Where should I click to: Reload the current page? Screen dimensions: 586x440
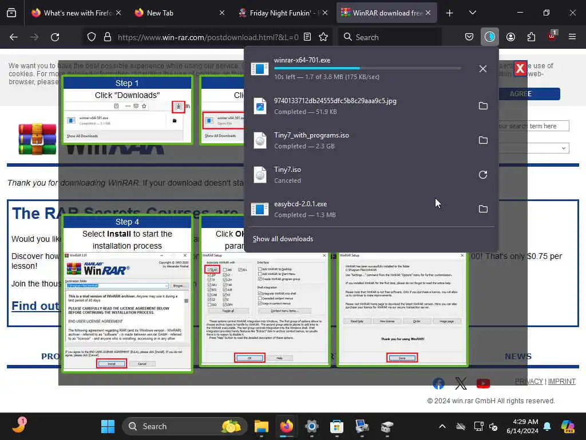pos(55,37)
